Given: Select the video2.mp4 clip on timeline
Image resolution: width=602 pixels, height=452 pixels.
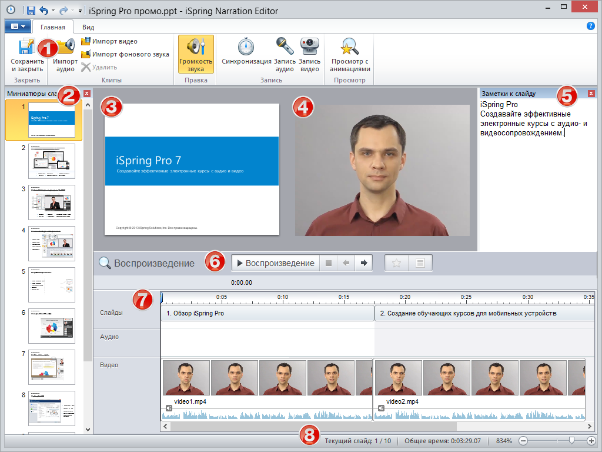Looking at the screenshot, I should [479, 389].
